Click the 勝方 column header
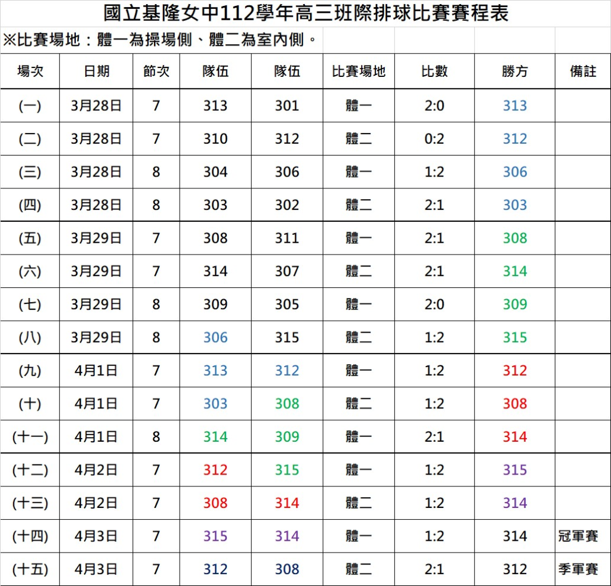Image resolution: width=611 pixels, height=586 pixels. coord(515,72)
